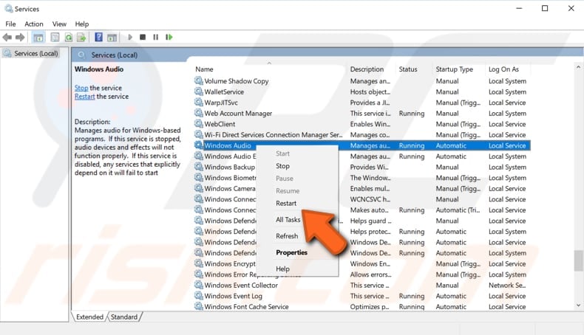Select the Windows Font Cache Service row
This screenshot has width=584, height=335.
362,306
